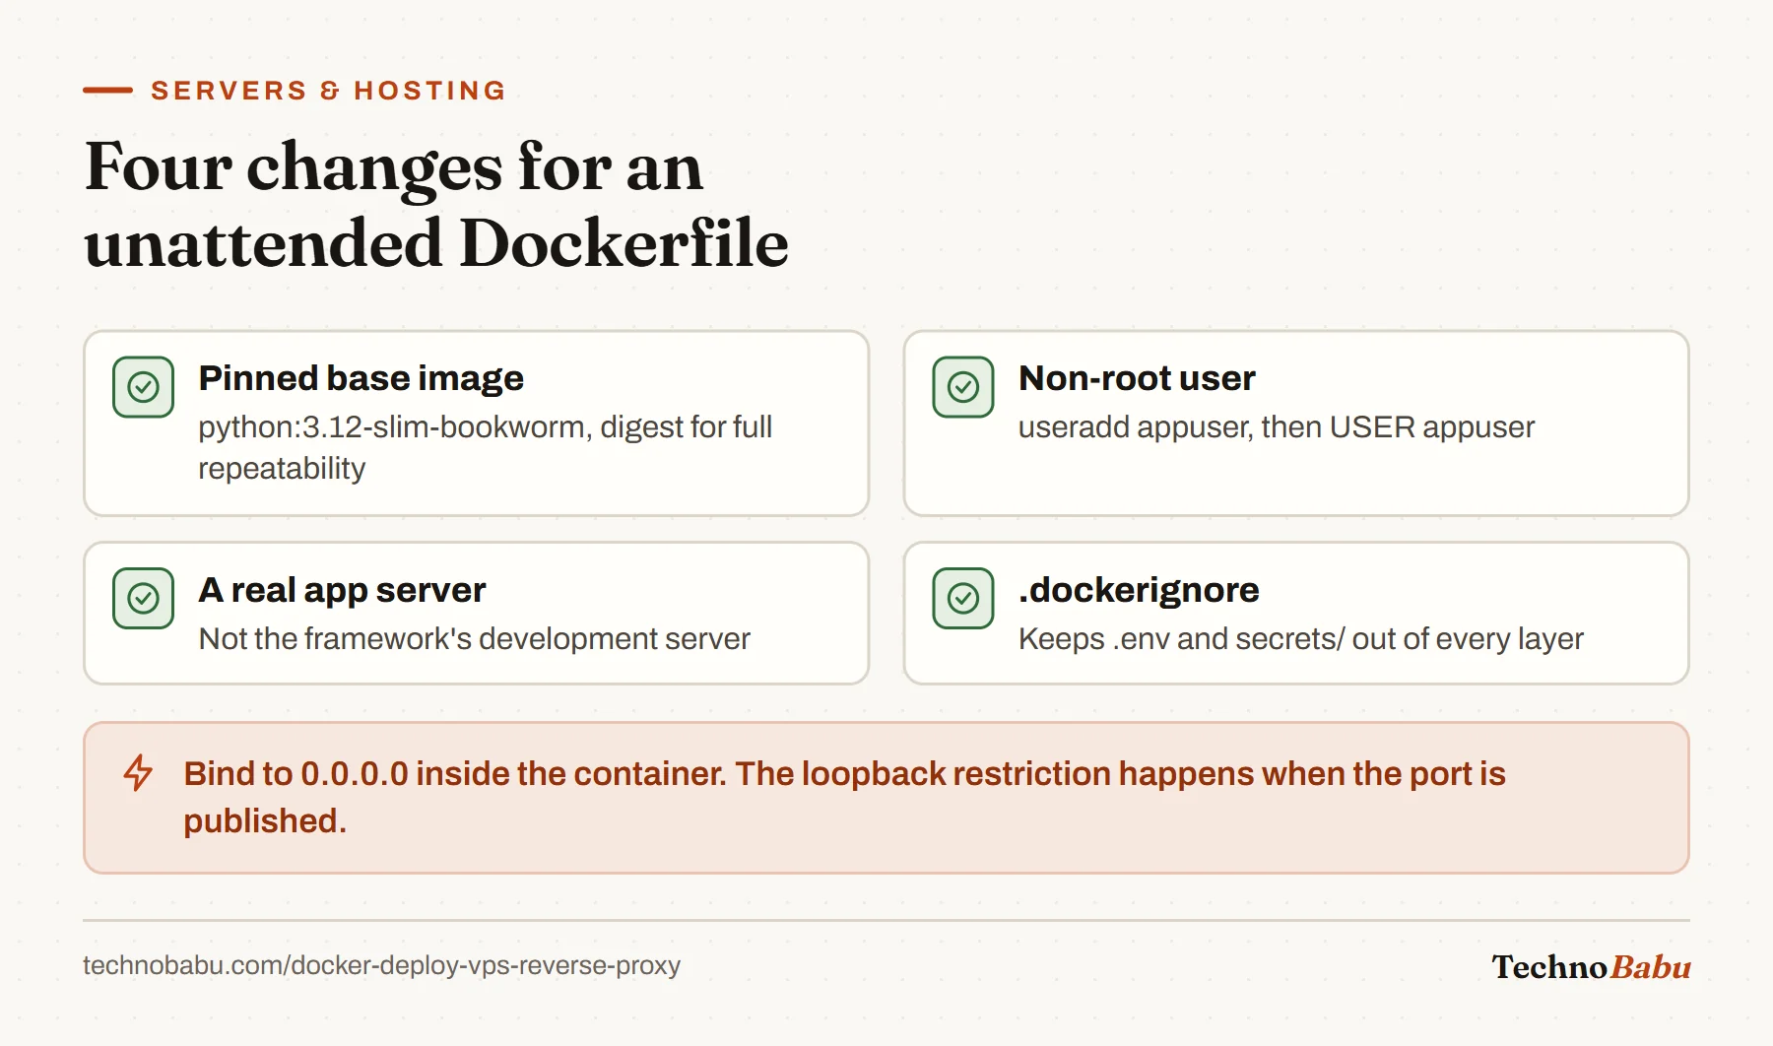Click the 'Pinned base image' card title
Screen dimensions: 1773x1046
(x=361, y=378)
